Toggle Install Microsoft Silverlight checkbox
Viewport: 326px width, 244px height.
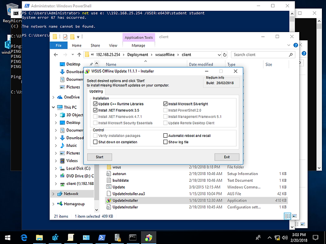(165, 104)
